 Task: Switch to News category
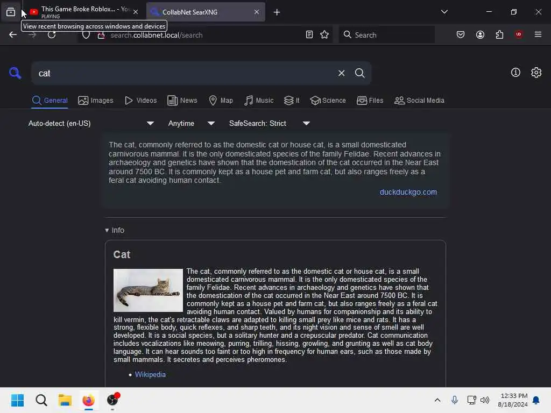tap(182, 101)
